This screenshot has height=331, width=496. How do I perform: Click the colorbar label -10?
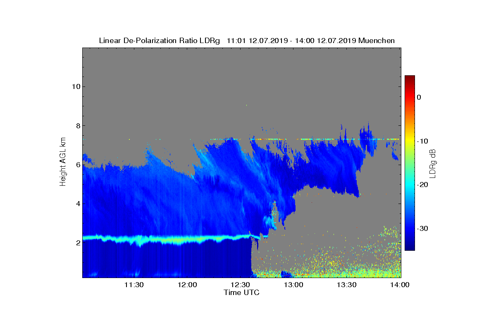point(422,141)
